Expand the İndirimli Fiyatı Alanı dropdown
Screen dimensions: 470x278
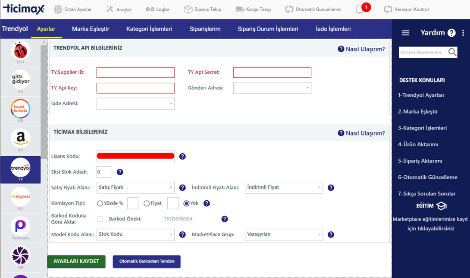(284, 188)
